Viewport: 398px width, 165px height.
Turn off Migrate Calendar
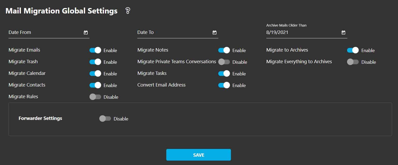96,74
